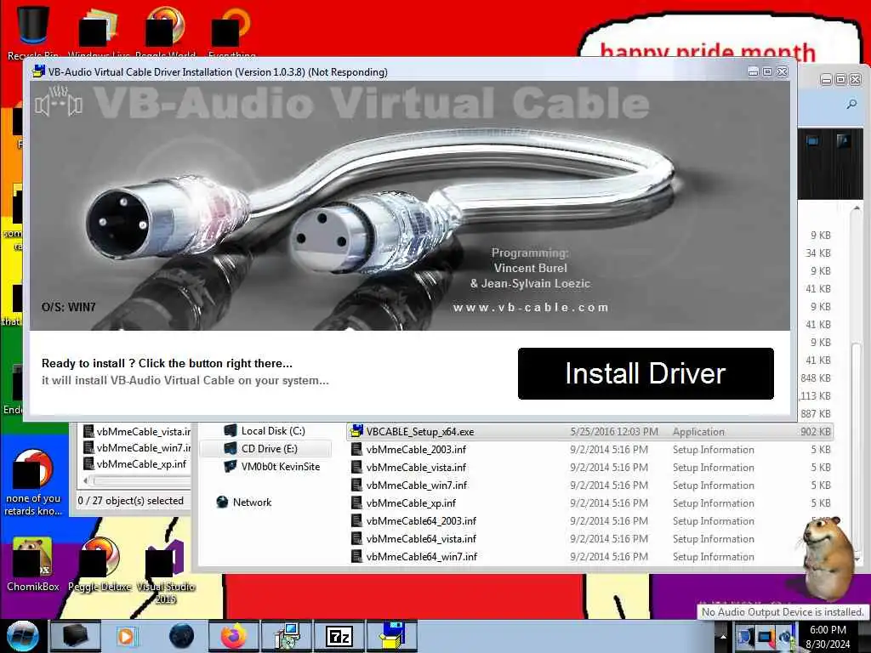The image size is (871, 653).
Task: Select vbMmeCable_vista.inf with 9/2/2014 date
Action: point(589,467)
